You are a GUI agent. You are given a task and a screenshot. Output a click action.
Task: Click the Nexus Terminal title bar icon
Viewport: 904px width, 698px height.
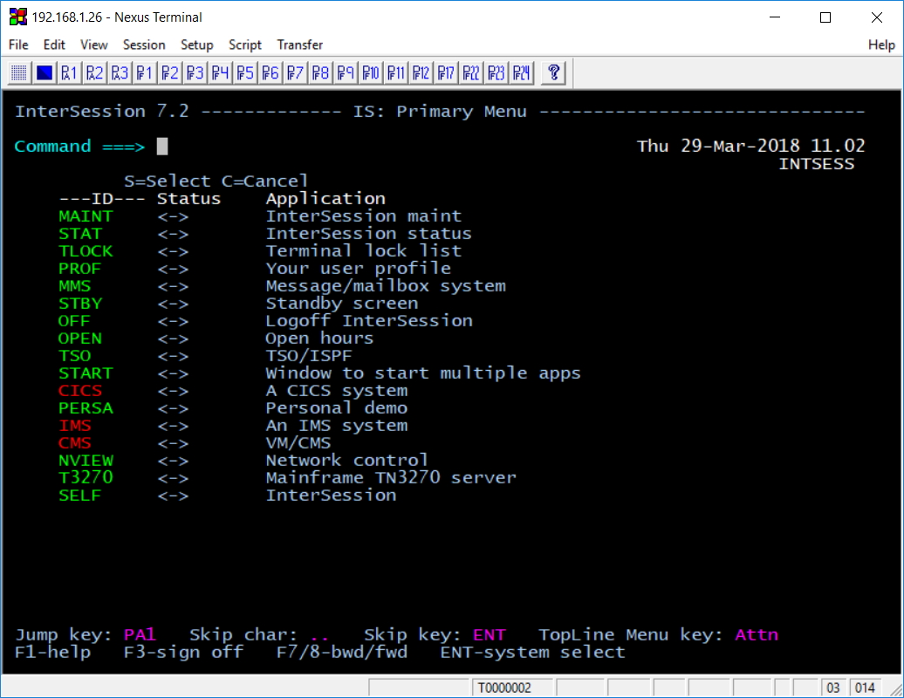[17, 17]
